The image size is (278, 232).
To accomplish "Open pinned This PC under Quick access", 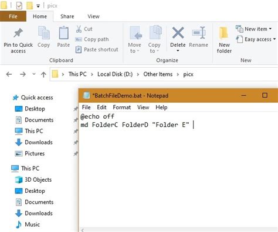I will pos(29,131).
